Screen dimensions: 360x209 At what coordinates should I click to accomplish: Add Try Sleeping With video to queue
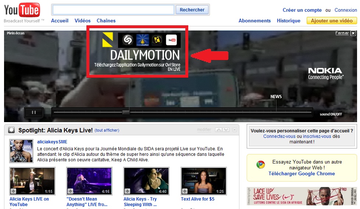pyautogui.click(x=128, y=191)
